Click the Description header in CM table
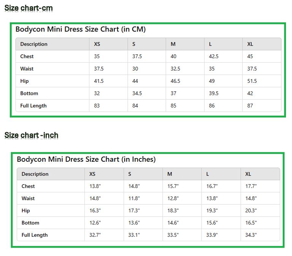 pos(34,44)
